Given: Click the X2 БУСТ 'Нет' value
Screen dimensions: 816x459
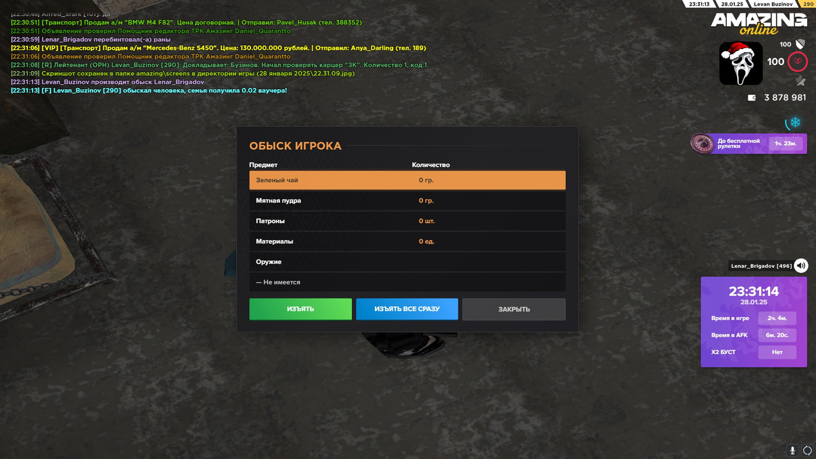Looking at the screenshot, I should coord(777,352).
